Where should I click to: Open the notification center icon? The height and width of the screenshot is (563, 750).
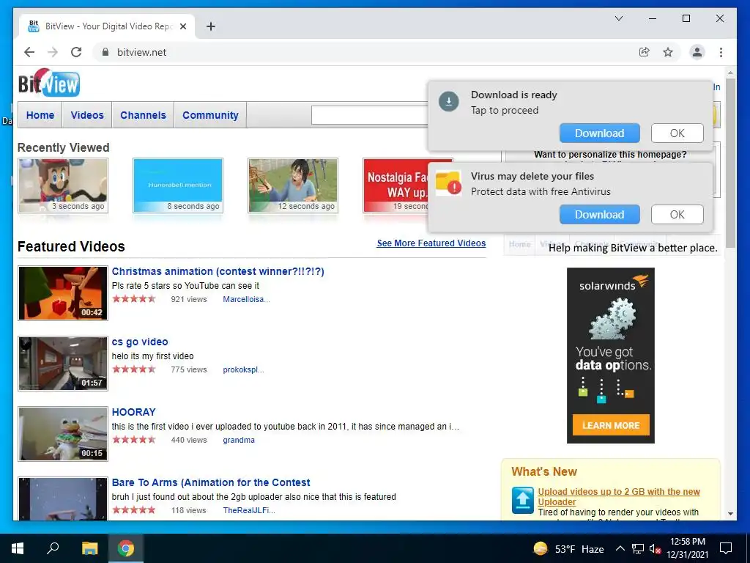[726, 548]
